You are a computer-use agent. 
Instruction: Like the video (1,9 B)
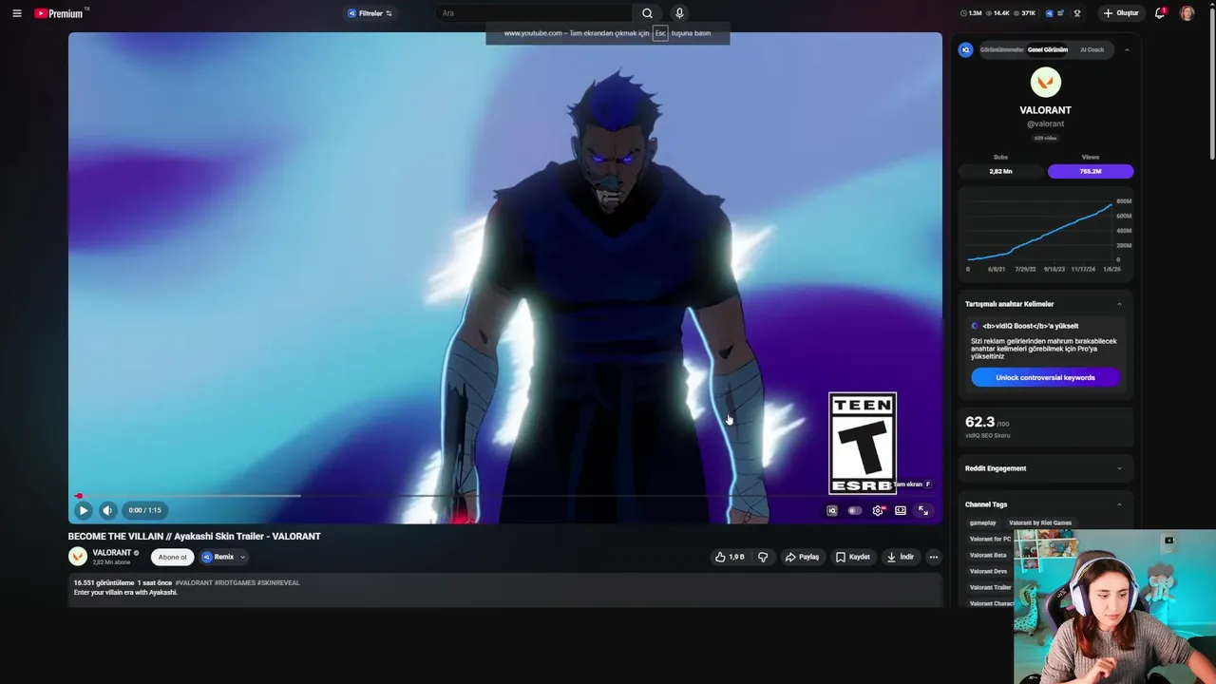(730, 557)
